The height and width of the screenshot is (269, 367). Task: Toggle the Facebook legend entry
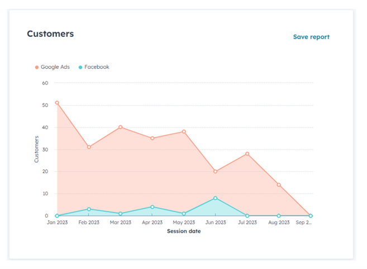[x=94, y=67]
